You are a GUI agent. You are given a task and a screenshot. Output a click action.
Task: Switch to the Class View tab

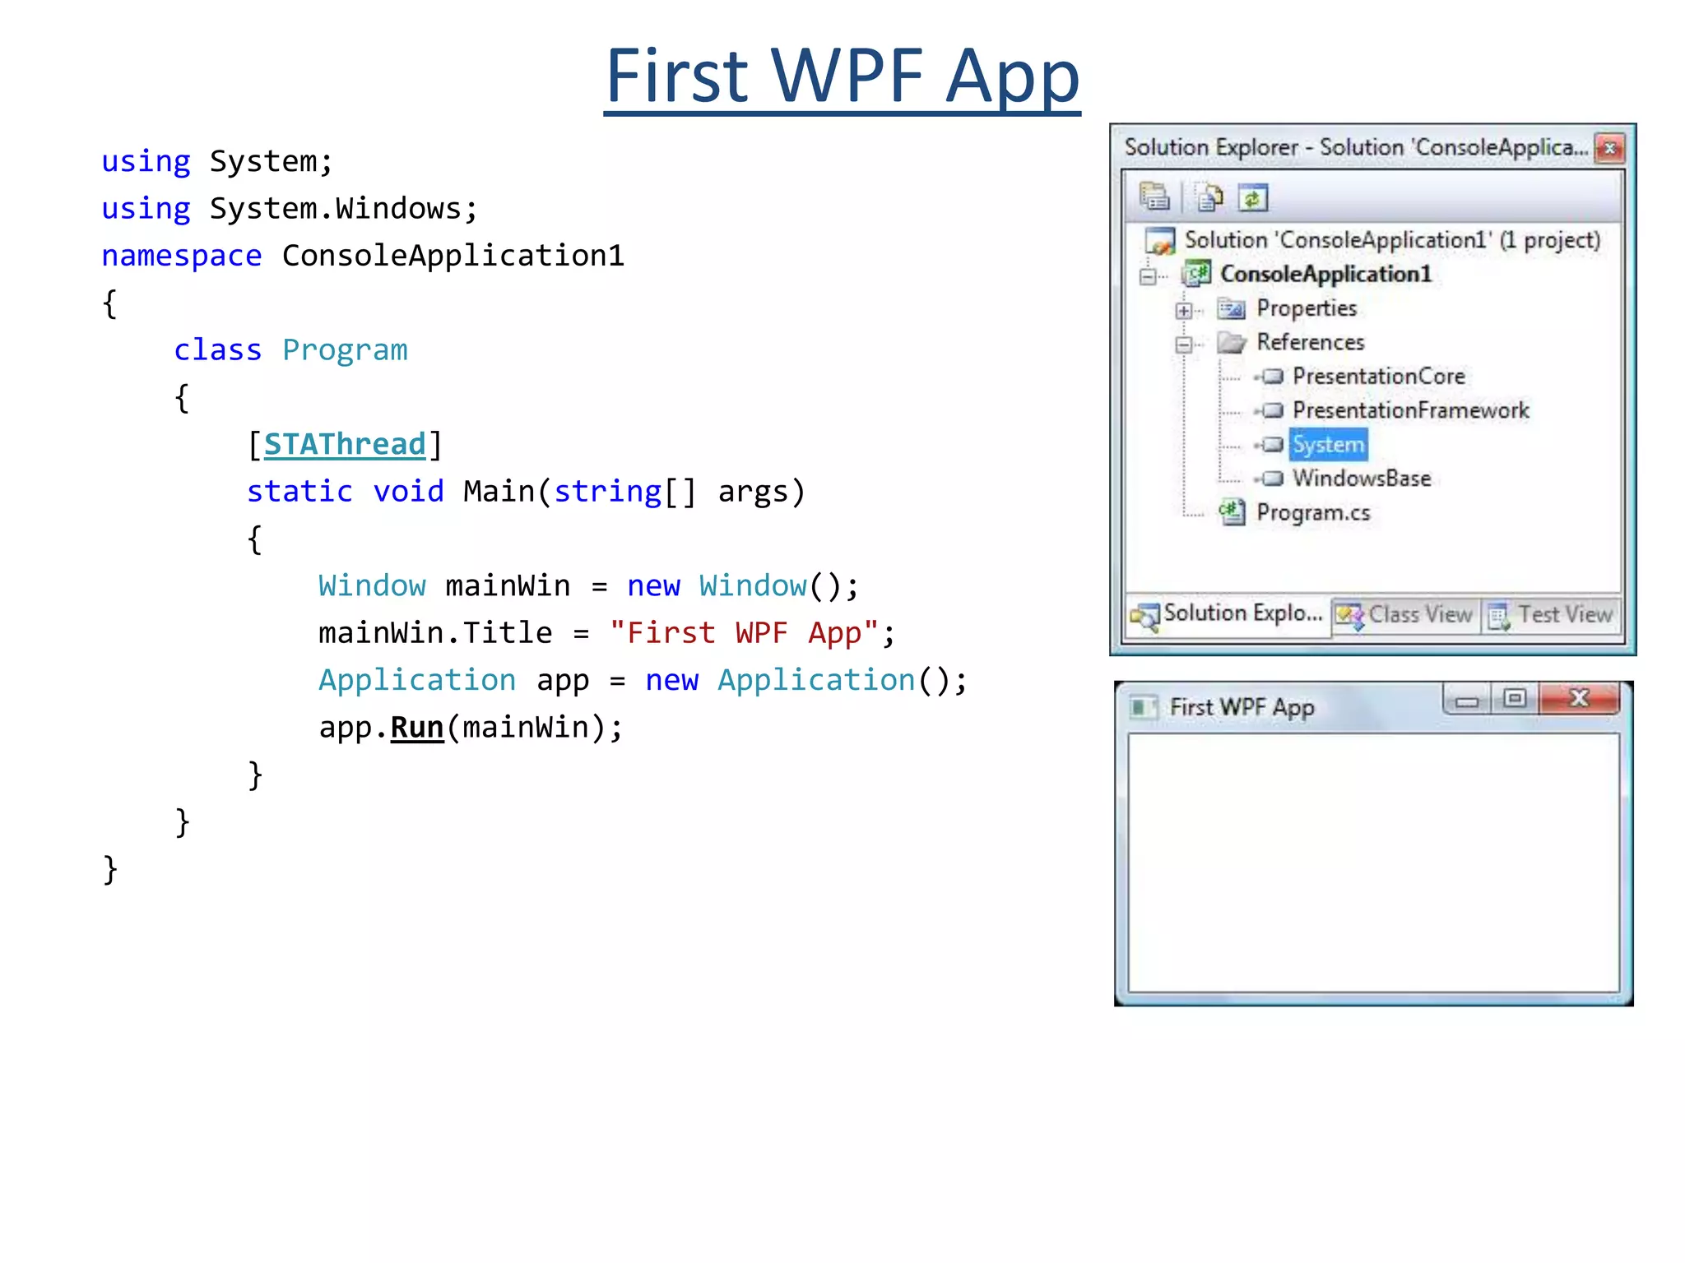click(1405, 615)
